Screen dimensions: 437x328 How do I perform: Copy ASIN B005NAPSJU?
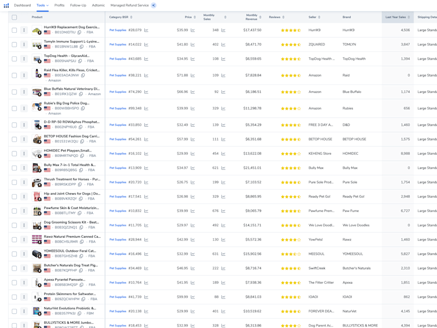click(80, 61)
